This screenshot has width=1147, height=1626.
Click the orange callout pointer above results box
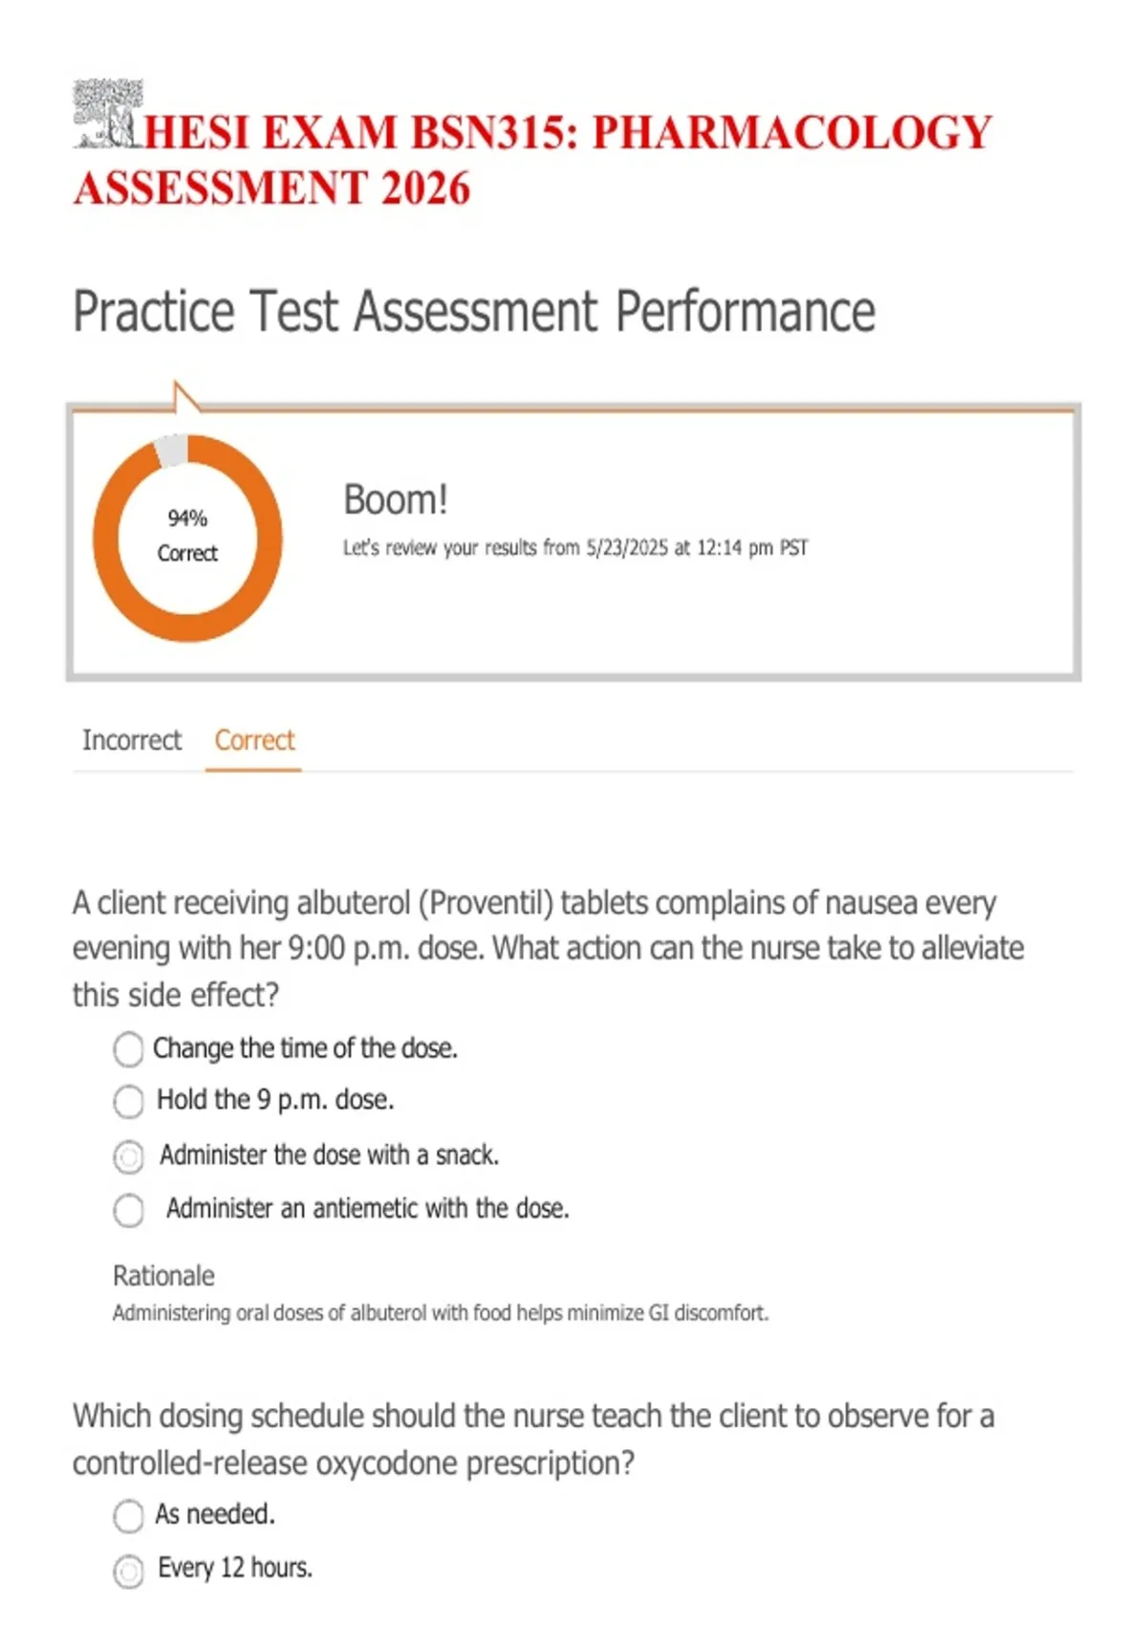click(184, 397)
